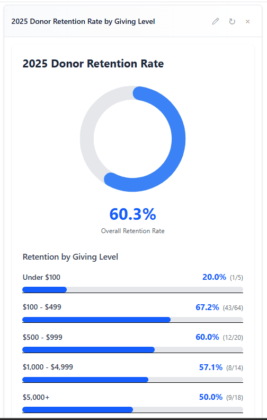Click the 67.2% retention percentage
This screenshot has height=420, width=267.
tap(207, 307)
